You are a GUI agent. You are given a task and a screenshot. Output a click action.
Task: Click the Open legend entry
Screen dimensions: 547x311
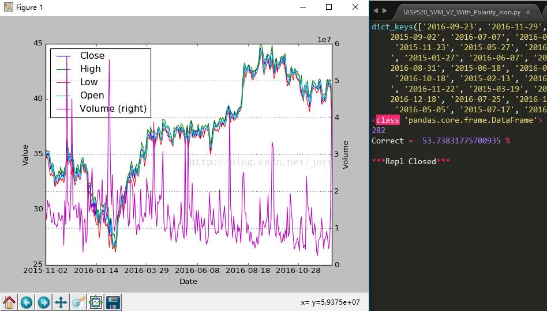[x=92, y=96]
